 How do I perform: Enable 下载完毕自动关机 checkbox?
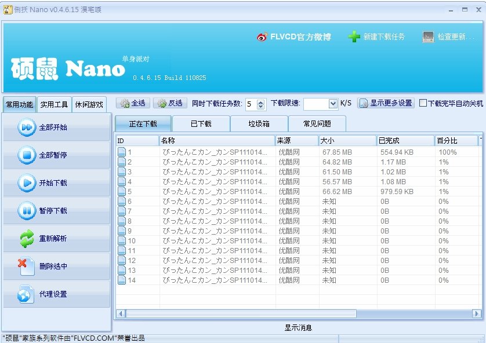423,103
